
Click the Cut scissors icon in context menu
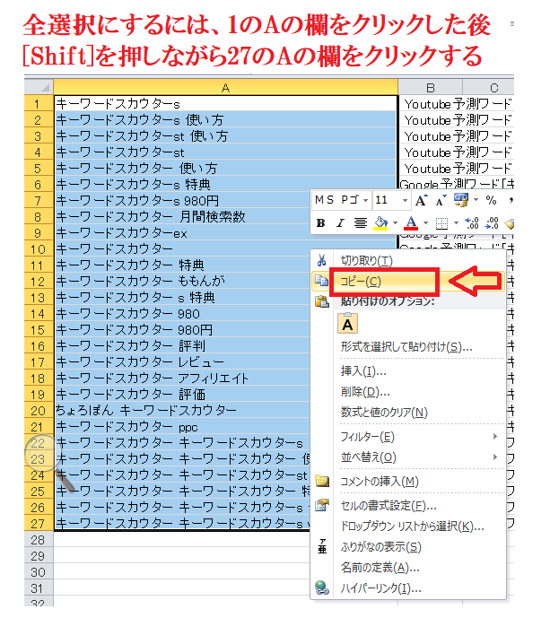point(321,260)
